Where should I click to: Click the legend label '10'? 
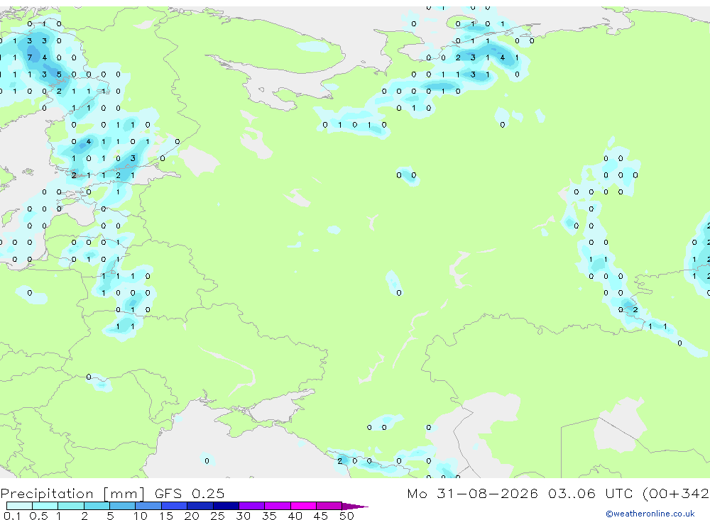(x=140, y=516)
